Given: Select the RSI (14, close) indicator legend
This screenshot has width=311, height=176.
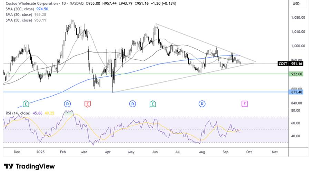Looking at the screenshot, I should click(x=18, y=113).
